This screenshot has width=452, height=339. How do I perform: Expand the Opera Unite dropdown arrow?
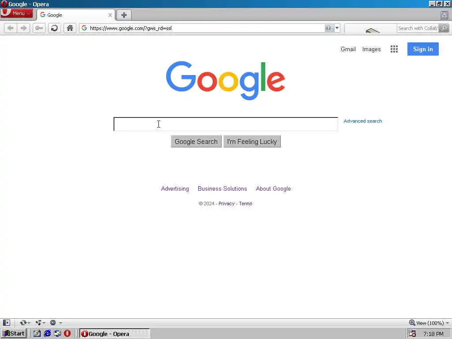44,323
